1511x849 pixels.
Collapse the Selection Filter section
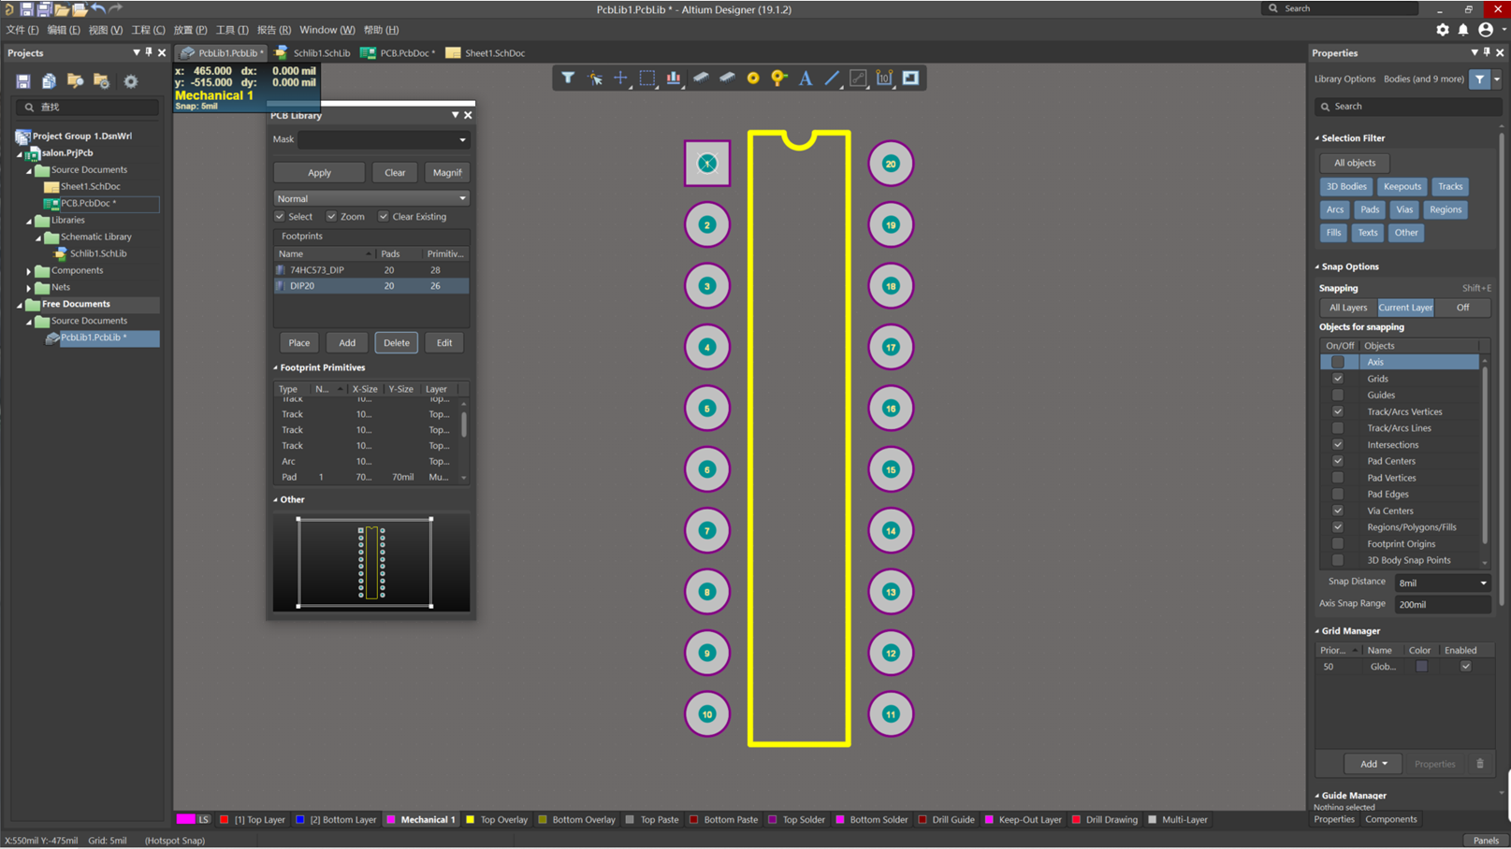[1317, 138]
